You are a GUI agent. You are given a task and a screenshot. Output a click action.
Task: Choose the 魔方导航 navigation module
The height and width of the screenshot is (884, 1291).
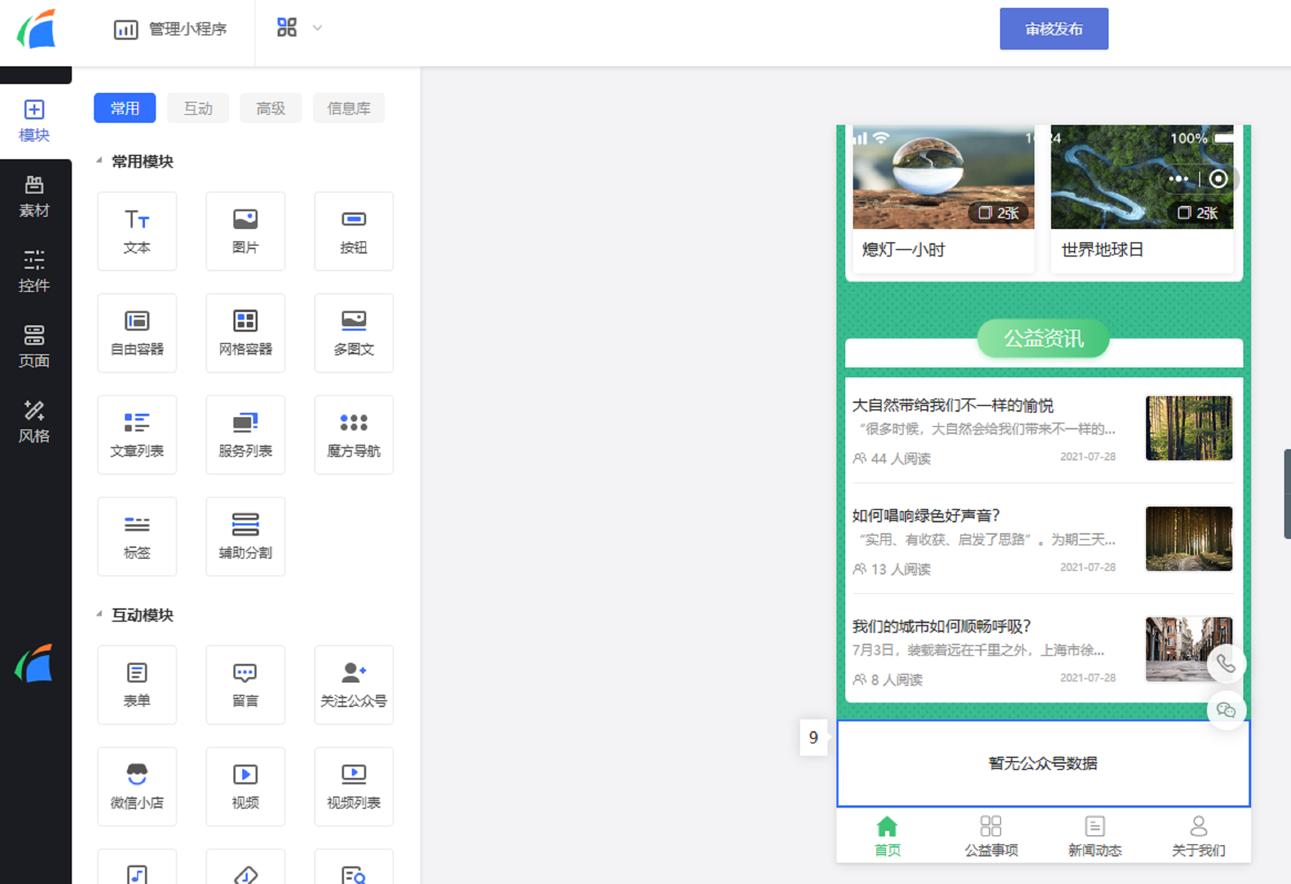[353, 434]
